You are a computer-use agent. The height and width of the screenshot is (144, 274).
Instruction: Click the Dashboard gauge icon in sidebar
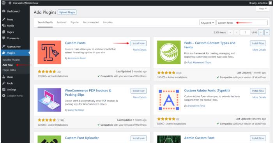4,11
